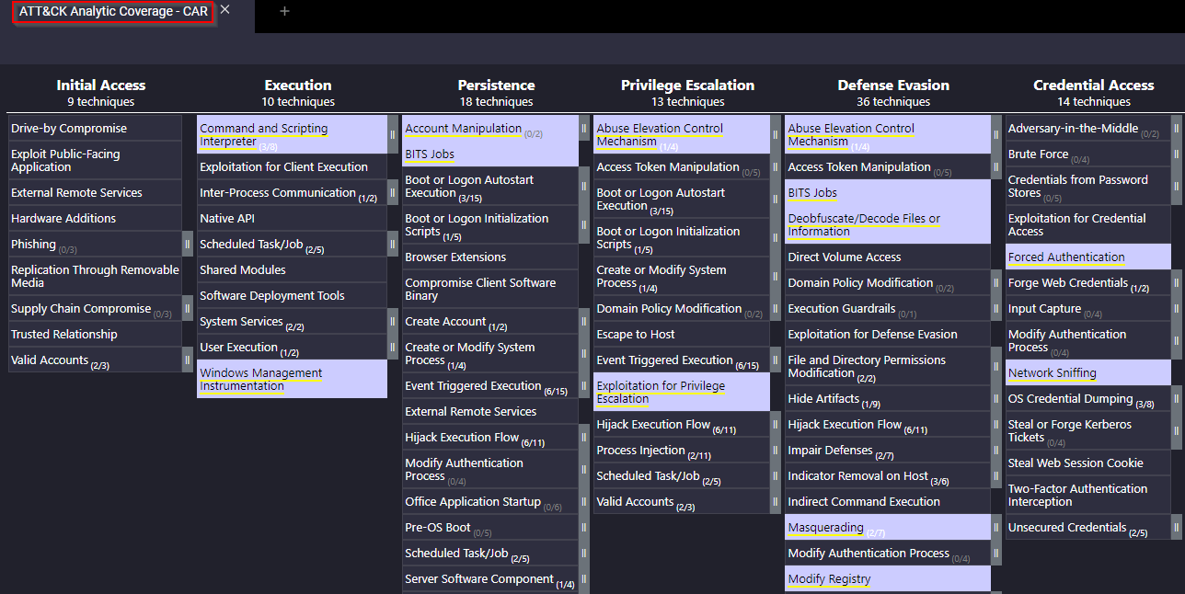
Task: Expand the Masquerading sub-techniques handle
Action: click(996, 527)
